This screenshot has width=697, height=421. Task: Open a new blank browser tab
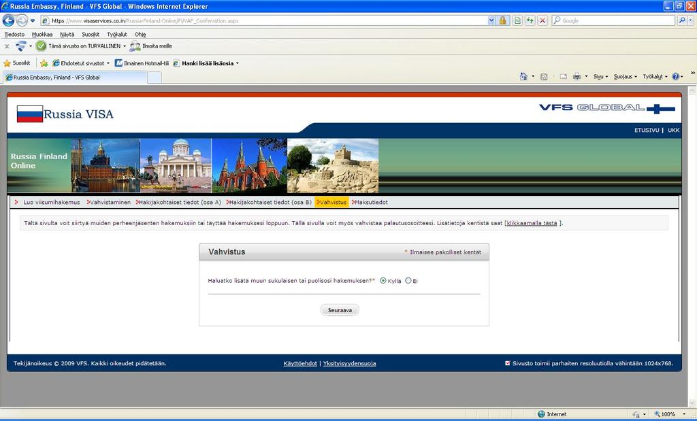(155, 78)
